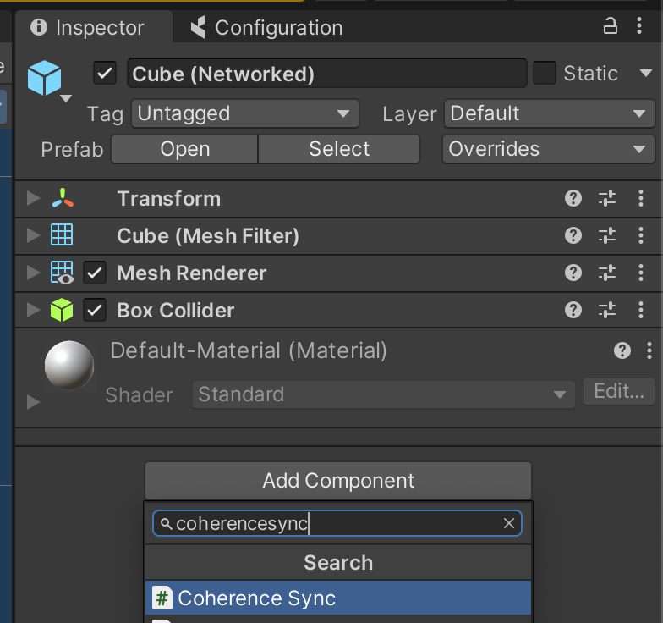This screenshot has height=623, width=663.
Task: Toggle the Static checkbox
Action: 545,74
